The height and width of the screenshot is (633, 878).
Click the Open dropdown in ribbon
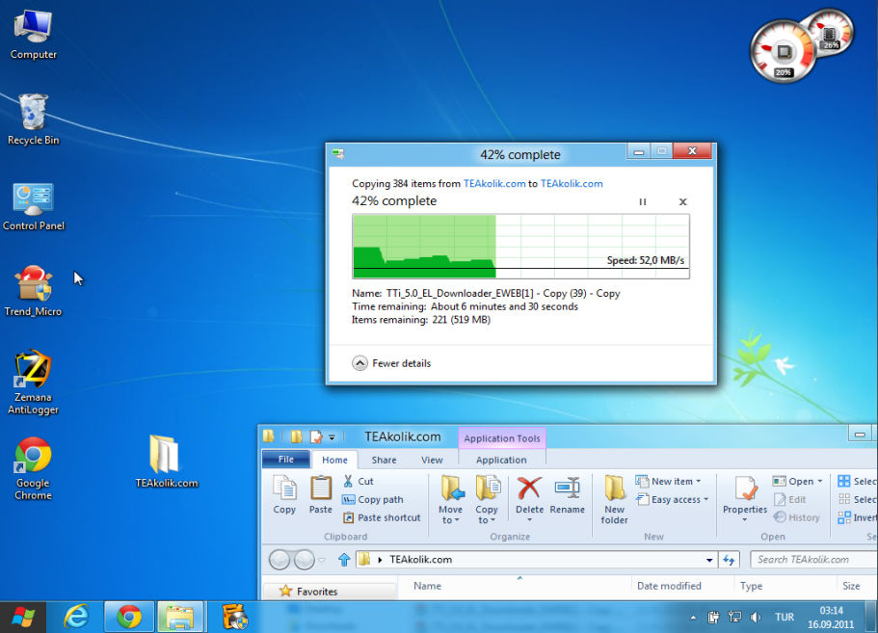coord(798,482)
